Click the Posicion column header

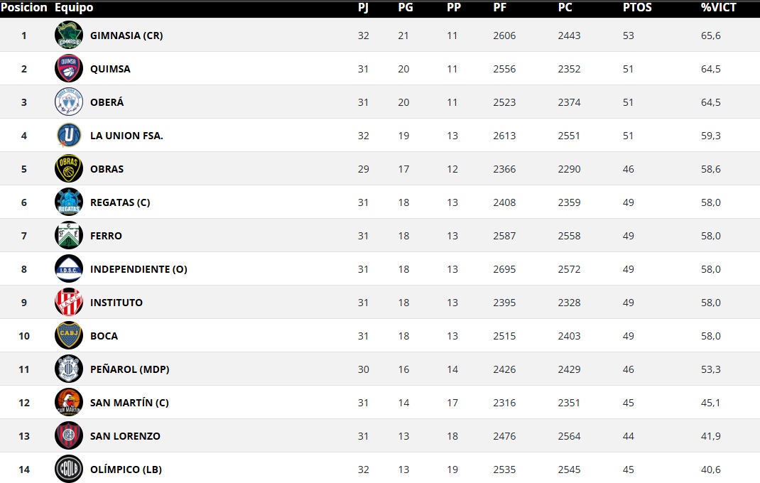pos(24,8)
